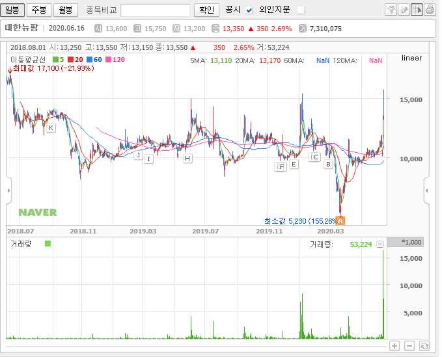Image resolution: width=442 pixels, height=357 pixels.
Task: Uncheck the 공시 disclosure checkbox
Action: coord(249,10)
